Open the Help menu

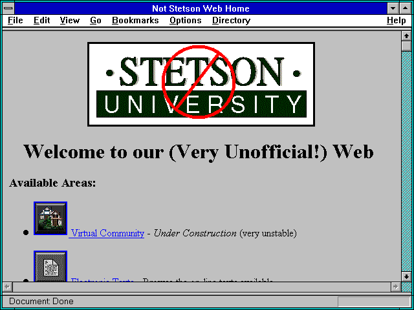[397, 20]
